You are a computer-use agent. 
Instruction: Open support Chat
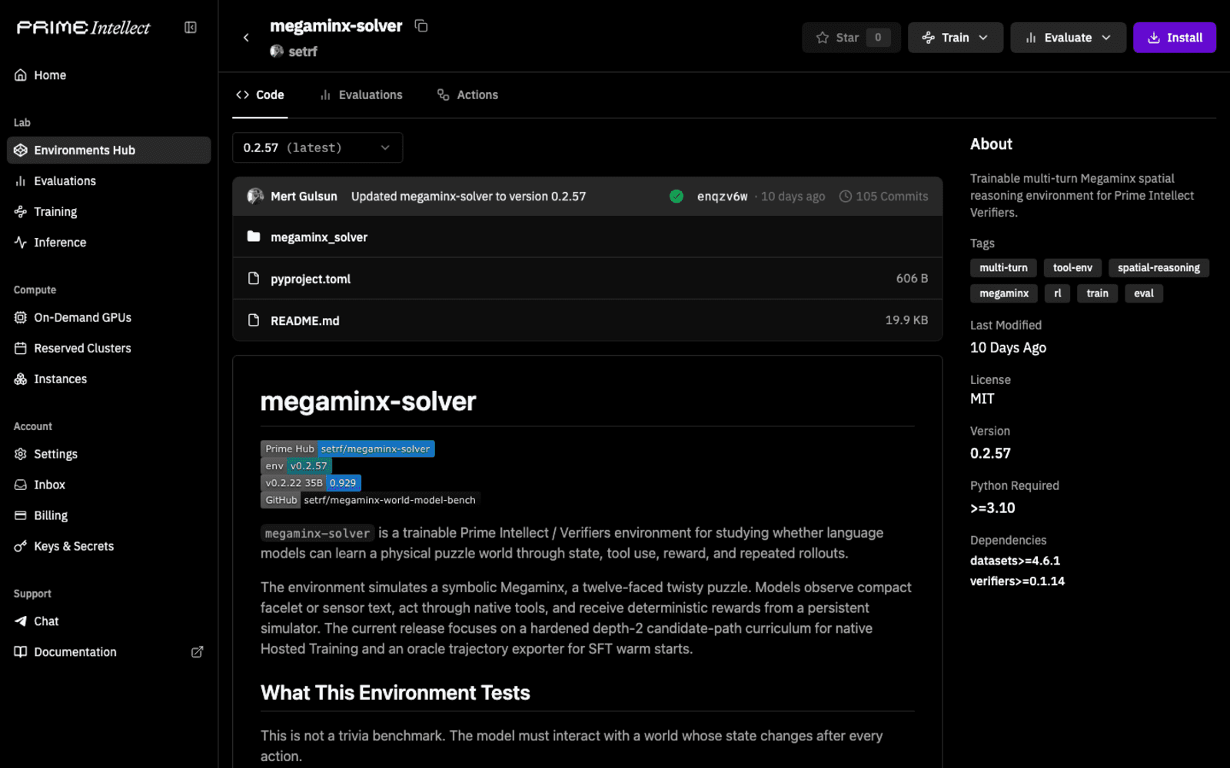(108, 621)
